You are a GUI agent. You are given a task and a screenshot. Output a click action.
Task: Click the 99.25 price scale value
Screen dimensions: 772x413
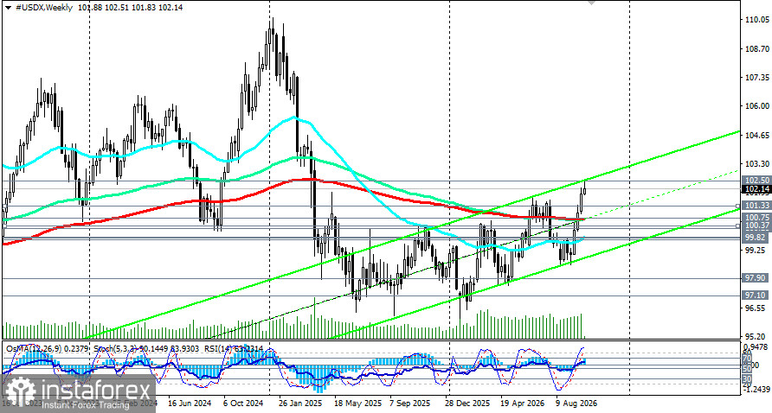757,250
